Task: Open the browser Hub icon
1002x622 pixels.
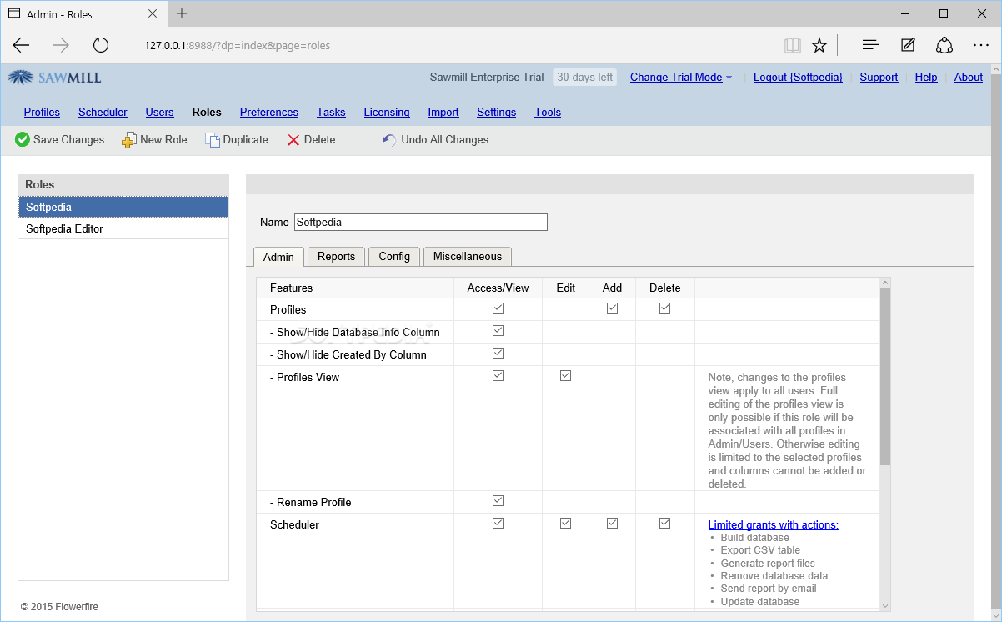Action: click(x=871, y=45)
